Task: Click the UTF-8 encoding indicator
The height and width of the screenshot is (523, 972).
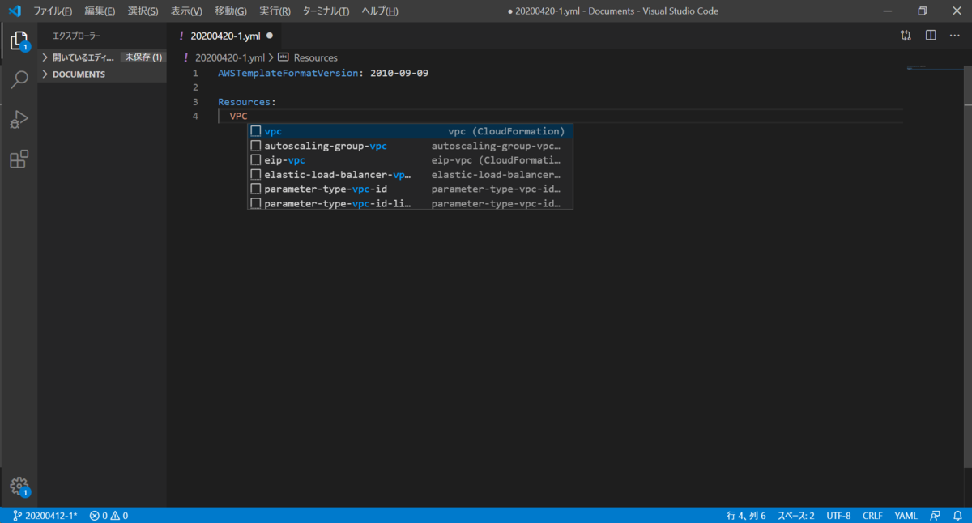Action: 838,516
